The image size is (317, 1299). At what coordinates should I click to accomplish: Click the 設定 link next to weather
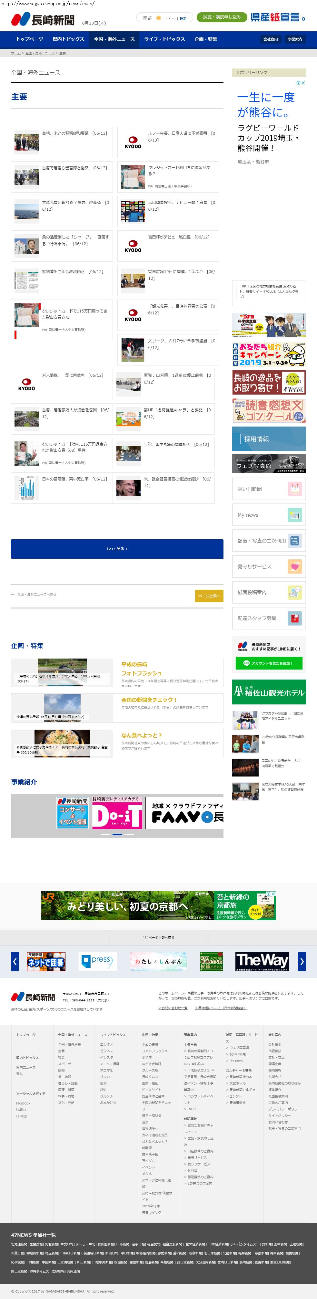pyautogui.click(x=183, y=18)
